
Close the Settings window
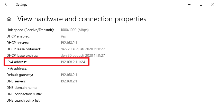coord(213,4)
